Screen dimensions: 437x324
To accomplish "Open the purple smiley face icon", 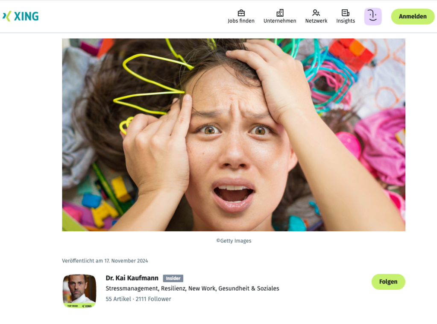I will (x=373, y=16).
